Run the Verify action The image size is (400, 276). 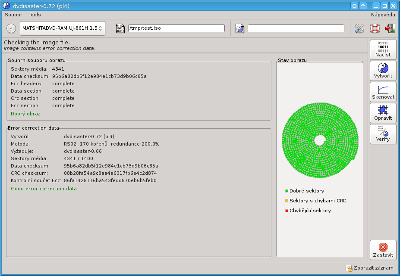pyautogui.click(x=383, y=134)
